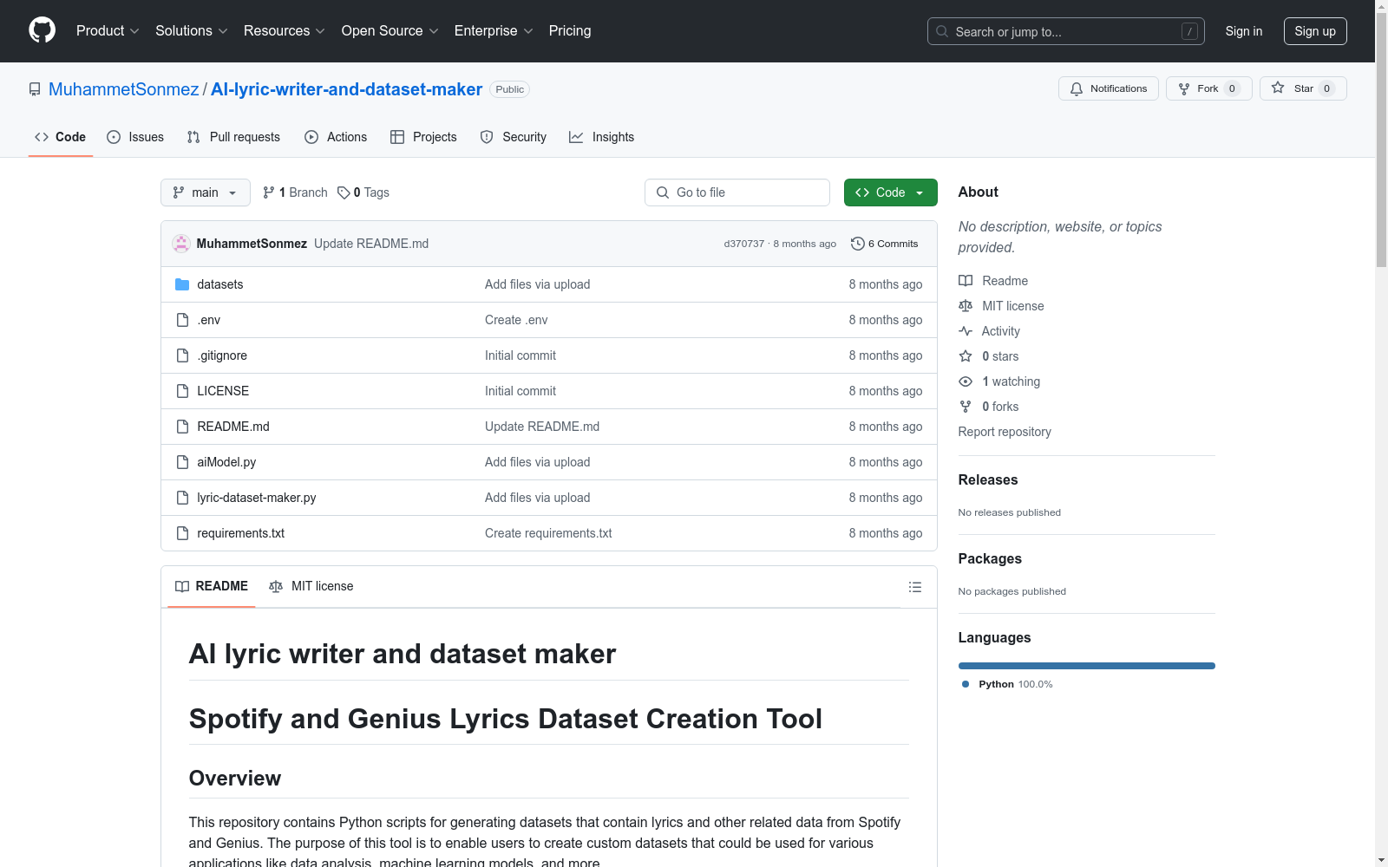Screen dimensions: 1388x867
Task: Click the Notifications bell button
Action: tap(1108, 88)
